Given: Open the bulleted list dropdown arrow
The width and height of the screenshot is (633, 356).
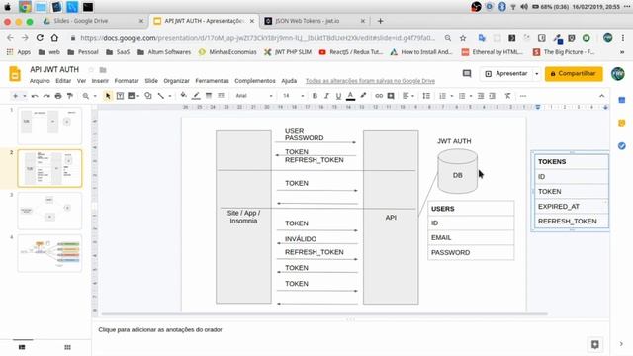Looking at the screenshot, I should (x=471, y=96).
